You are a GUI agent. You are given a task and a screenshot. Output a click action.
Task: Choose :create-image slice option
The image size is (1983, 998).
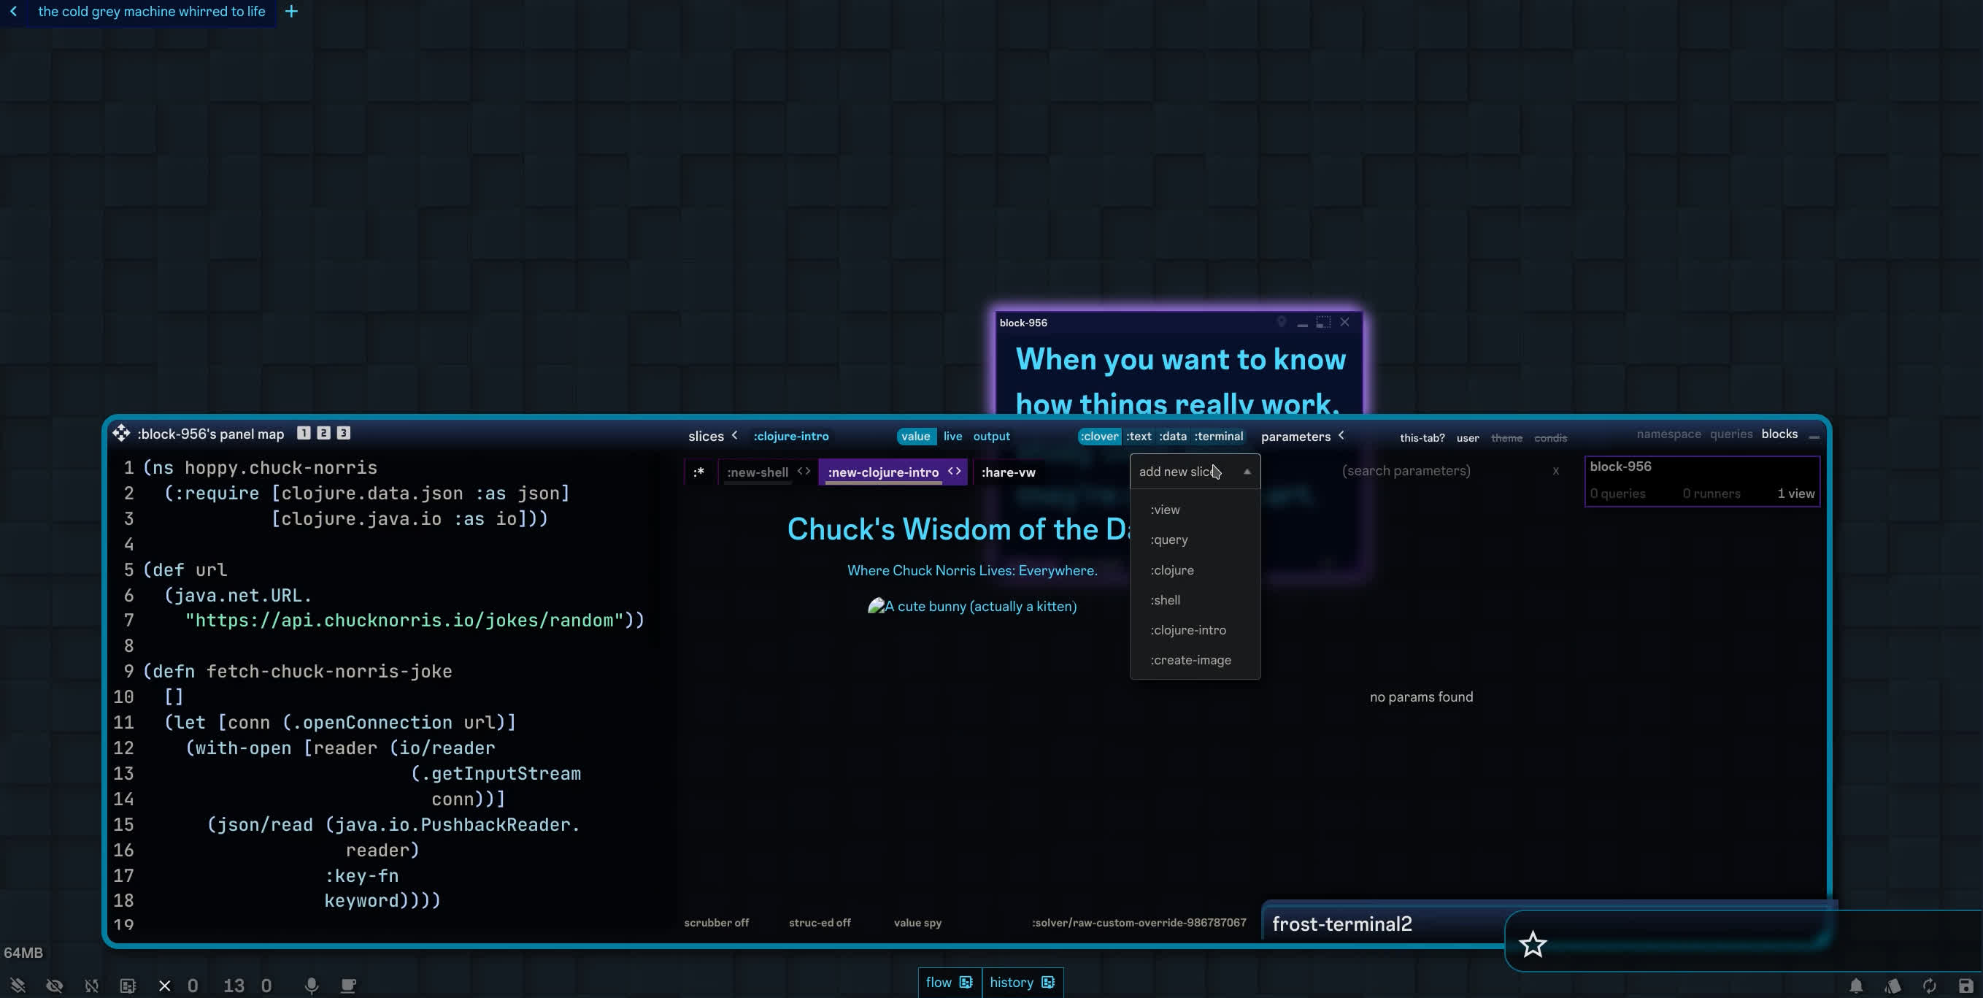pyautogui.click(x=1190, y=660)
